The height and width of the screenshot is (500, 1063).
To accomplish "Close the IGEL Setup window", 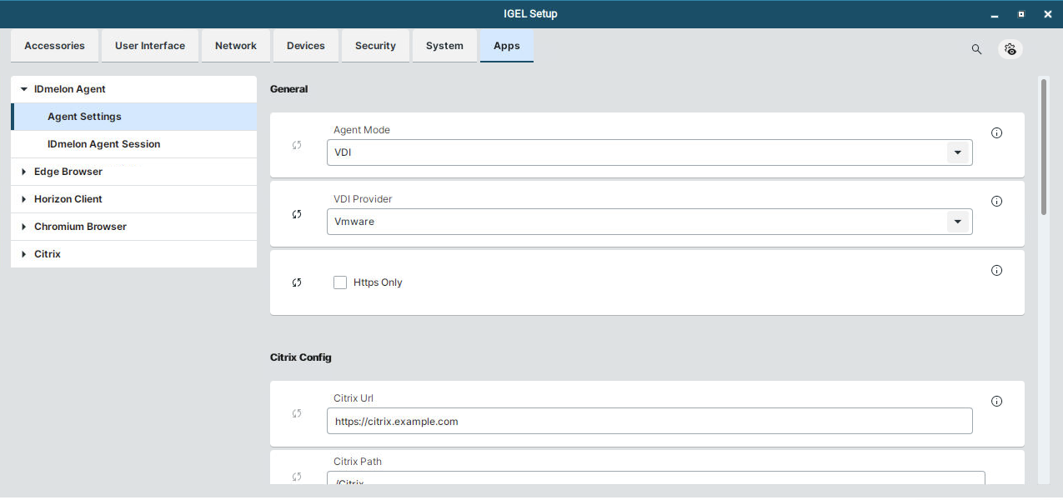I will (1048, 14).
